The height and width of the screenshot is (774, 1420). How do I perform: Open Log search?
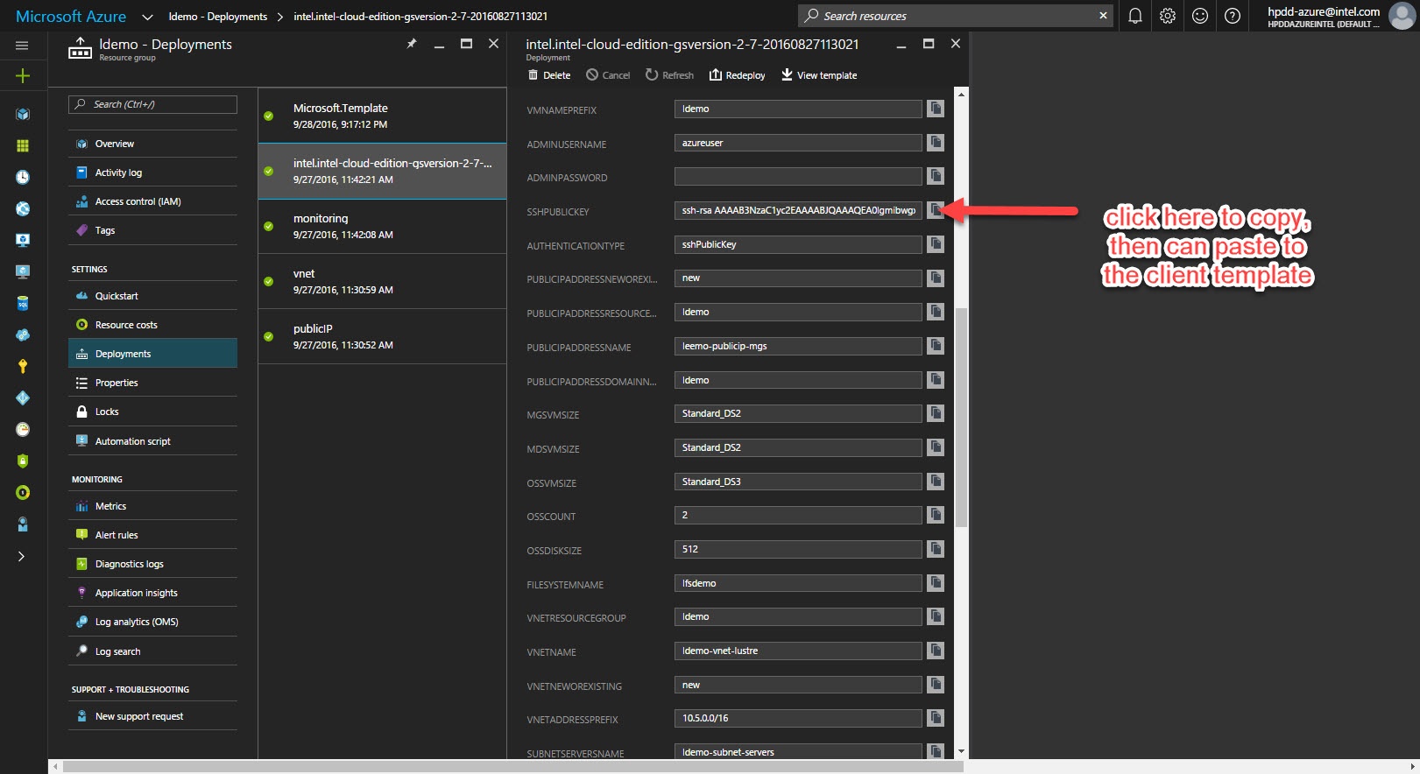(x=152, y=651)
